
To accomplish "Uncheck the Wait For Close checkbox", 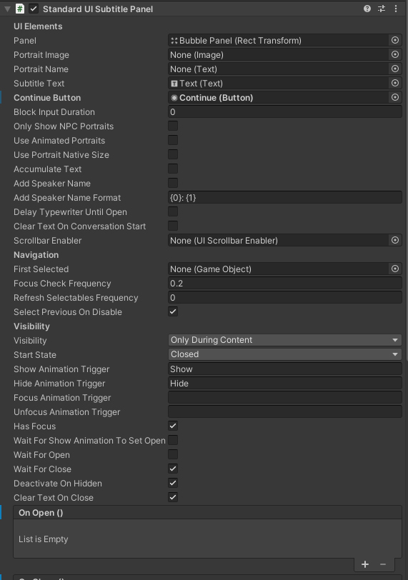I will (173, 469).
